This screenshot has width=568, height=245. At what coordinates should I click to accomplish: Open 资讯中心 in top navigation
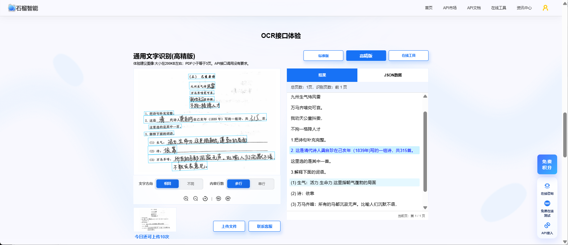pyautogui.click(x=524, y=8)
